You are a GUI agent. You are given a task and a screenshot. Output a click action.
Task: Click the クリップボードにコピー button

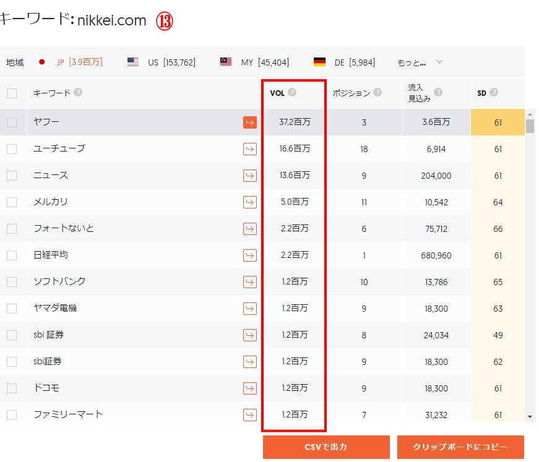pos(460,447)
